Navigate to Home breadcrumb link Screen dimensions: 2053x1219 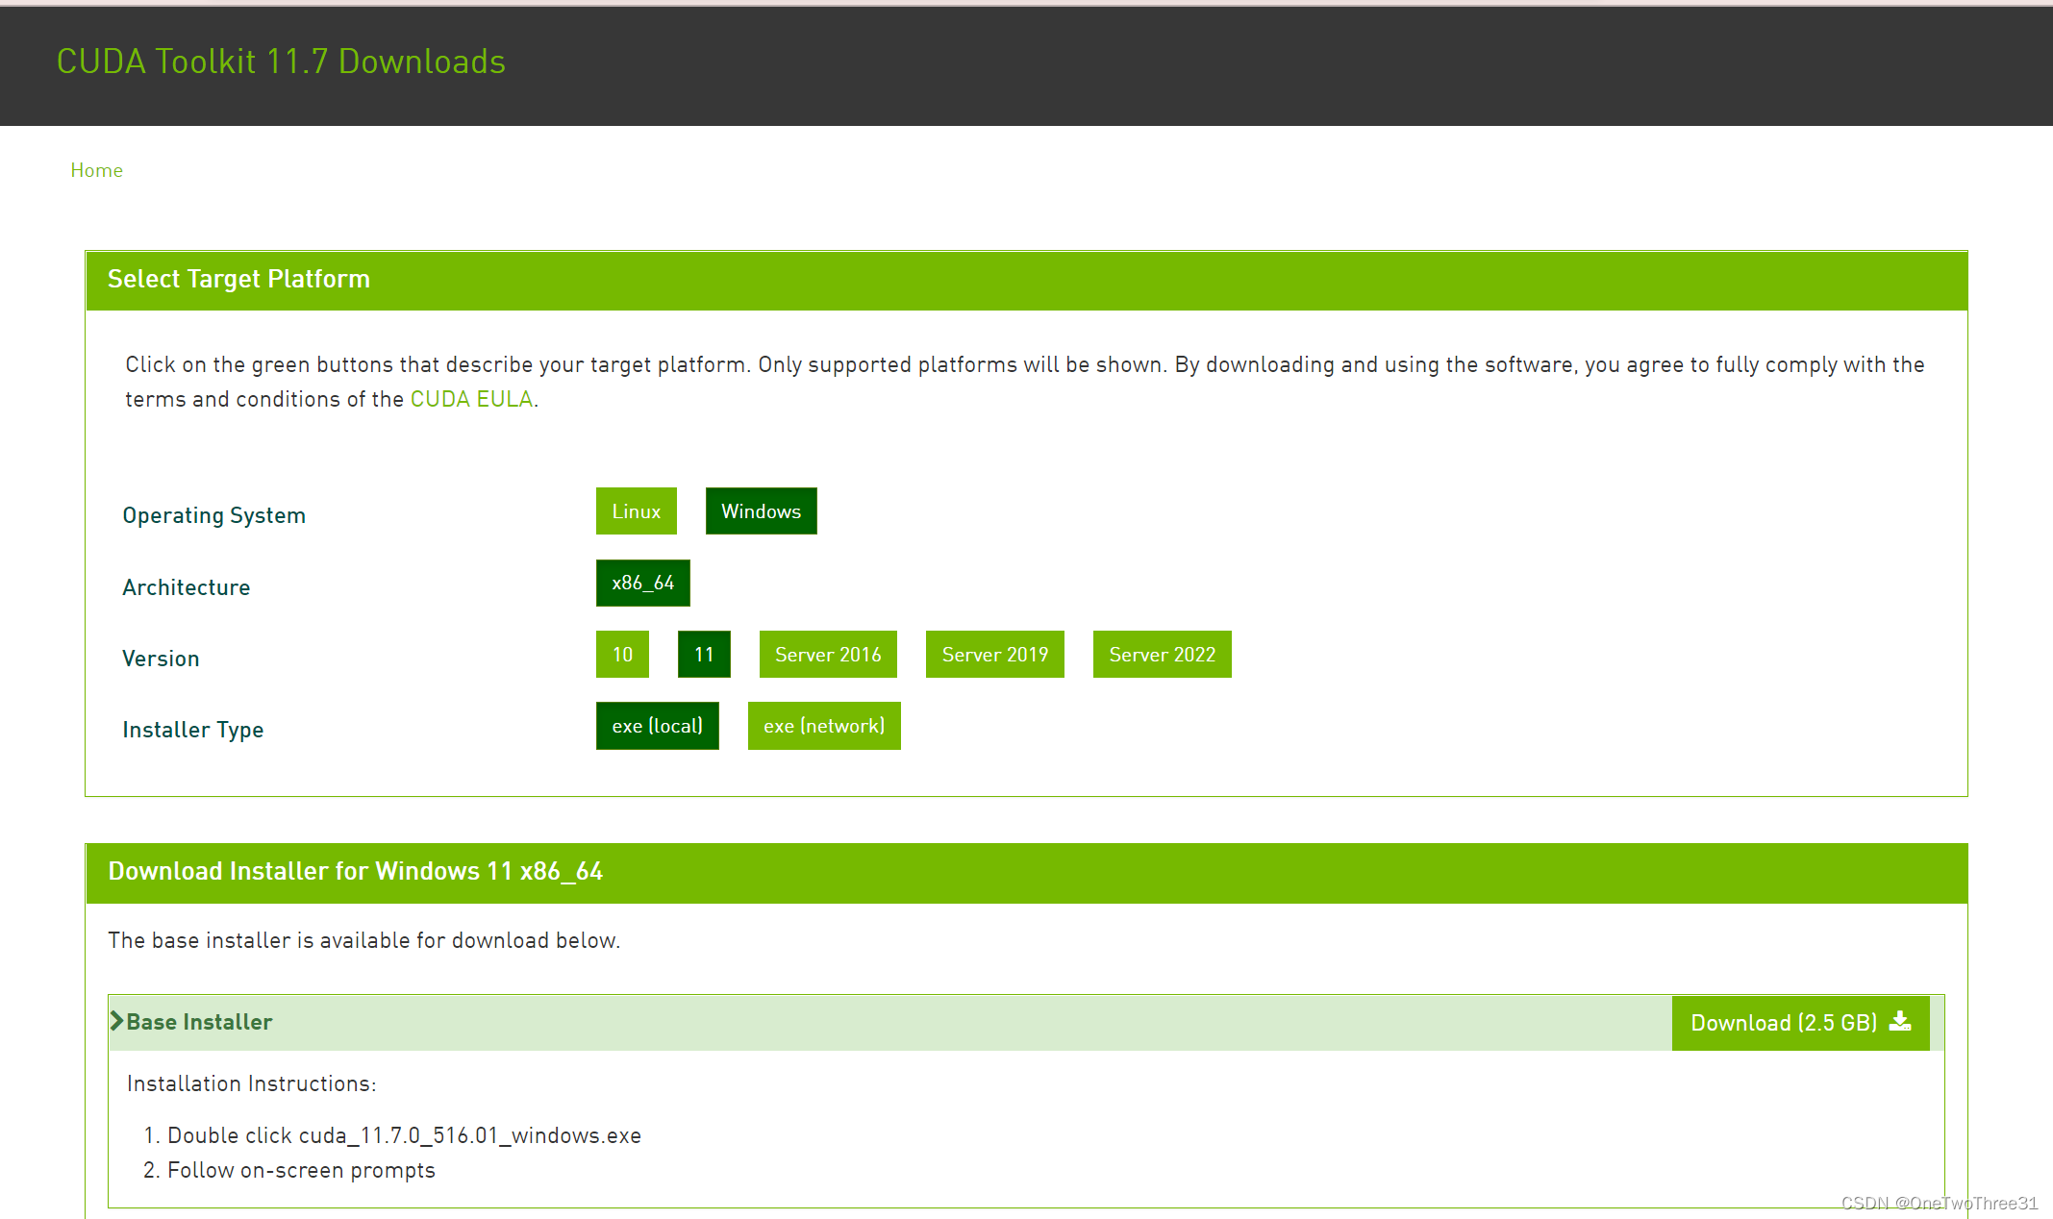click(x=97, y=168)
